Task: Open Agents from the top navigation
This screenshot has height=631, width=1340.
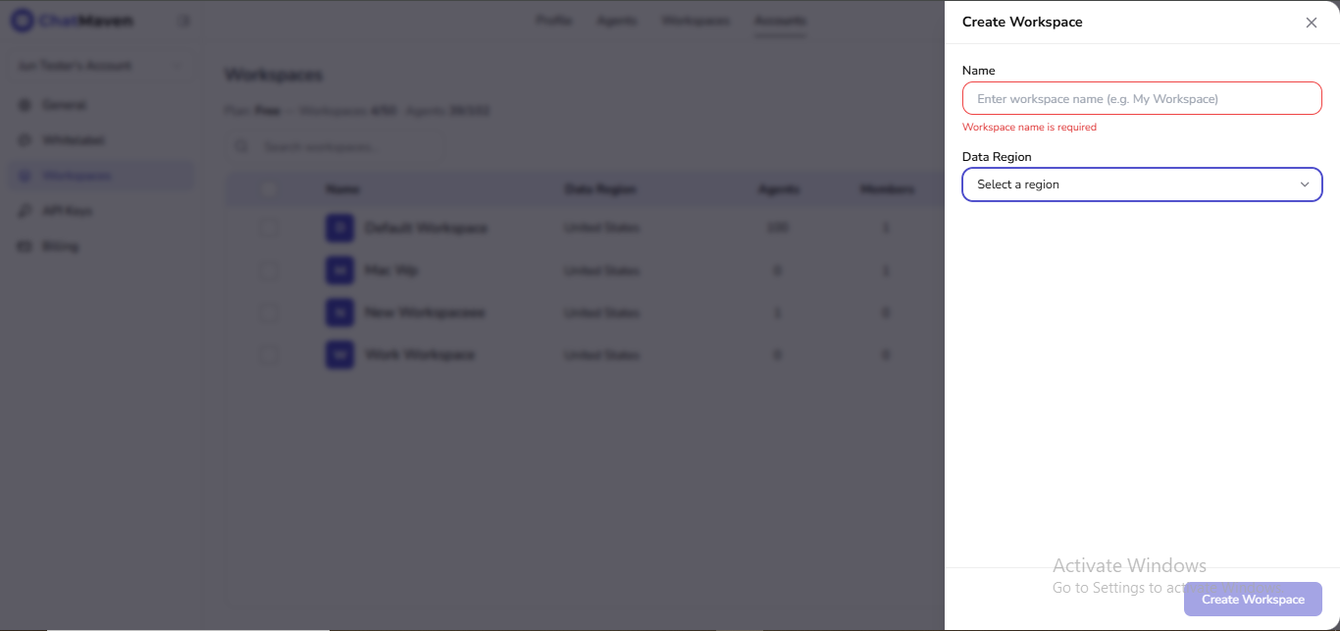Action: tap(617, 20)
